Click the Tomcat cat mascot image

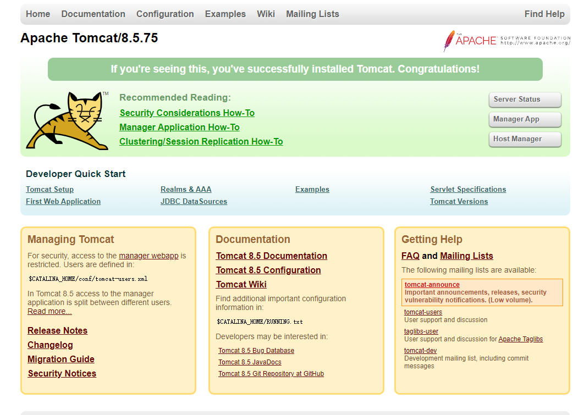tap(68, 120)
